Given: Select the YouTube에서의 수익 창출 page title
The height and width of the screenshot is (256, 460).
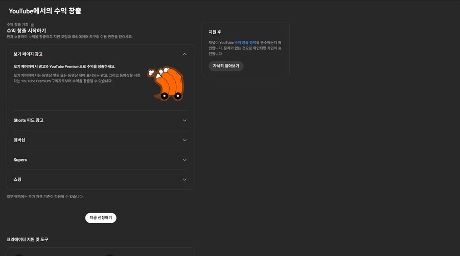Looking at the screenshot, I should tap(45, 11).
